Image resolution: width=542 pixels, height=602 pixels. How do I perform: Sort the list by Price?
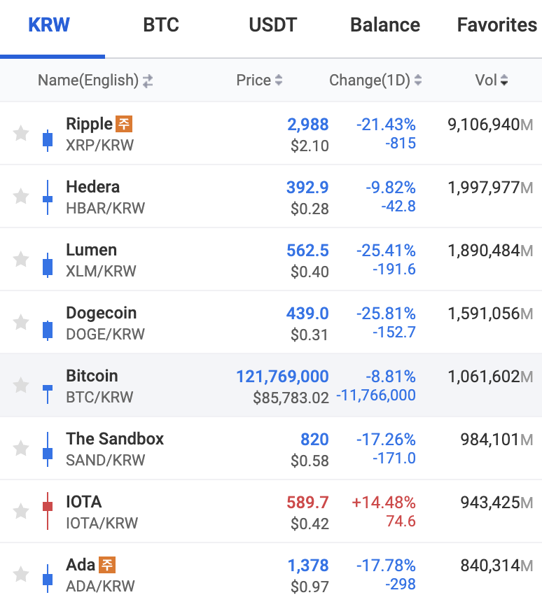(259, 80)
